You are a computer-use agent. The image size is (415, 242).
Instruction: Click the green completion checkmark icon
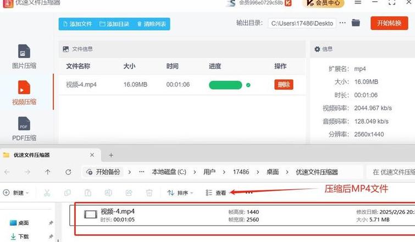pyautogui.click(x=248, y=85)
